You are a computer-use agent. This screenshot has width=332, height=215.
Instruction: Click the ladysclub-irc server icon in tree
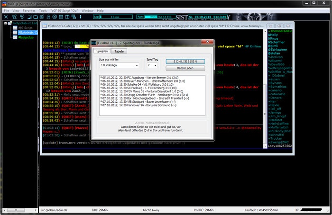tap(10, 23)
